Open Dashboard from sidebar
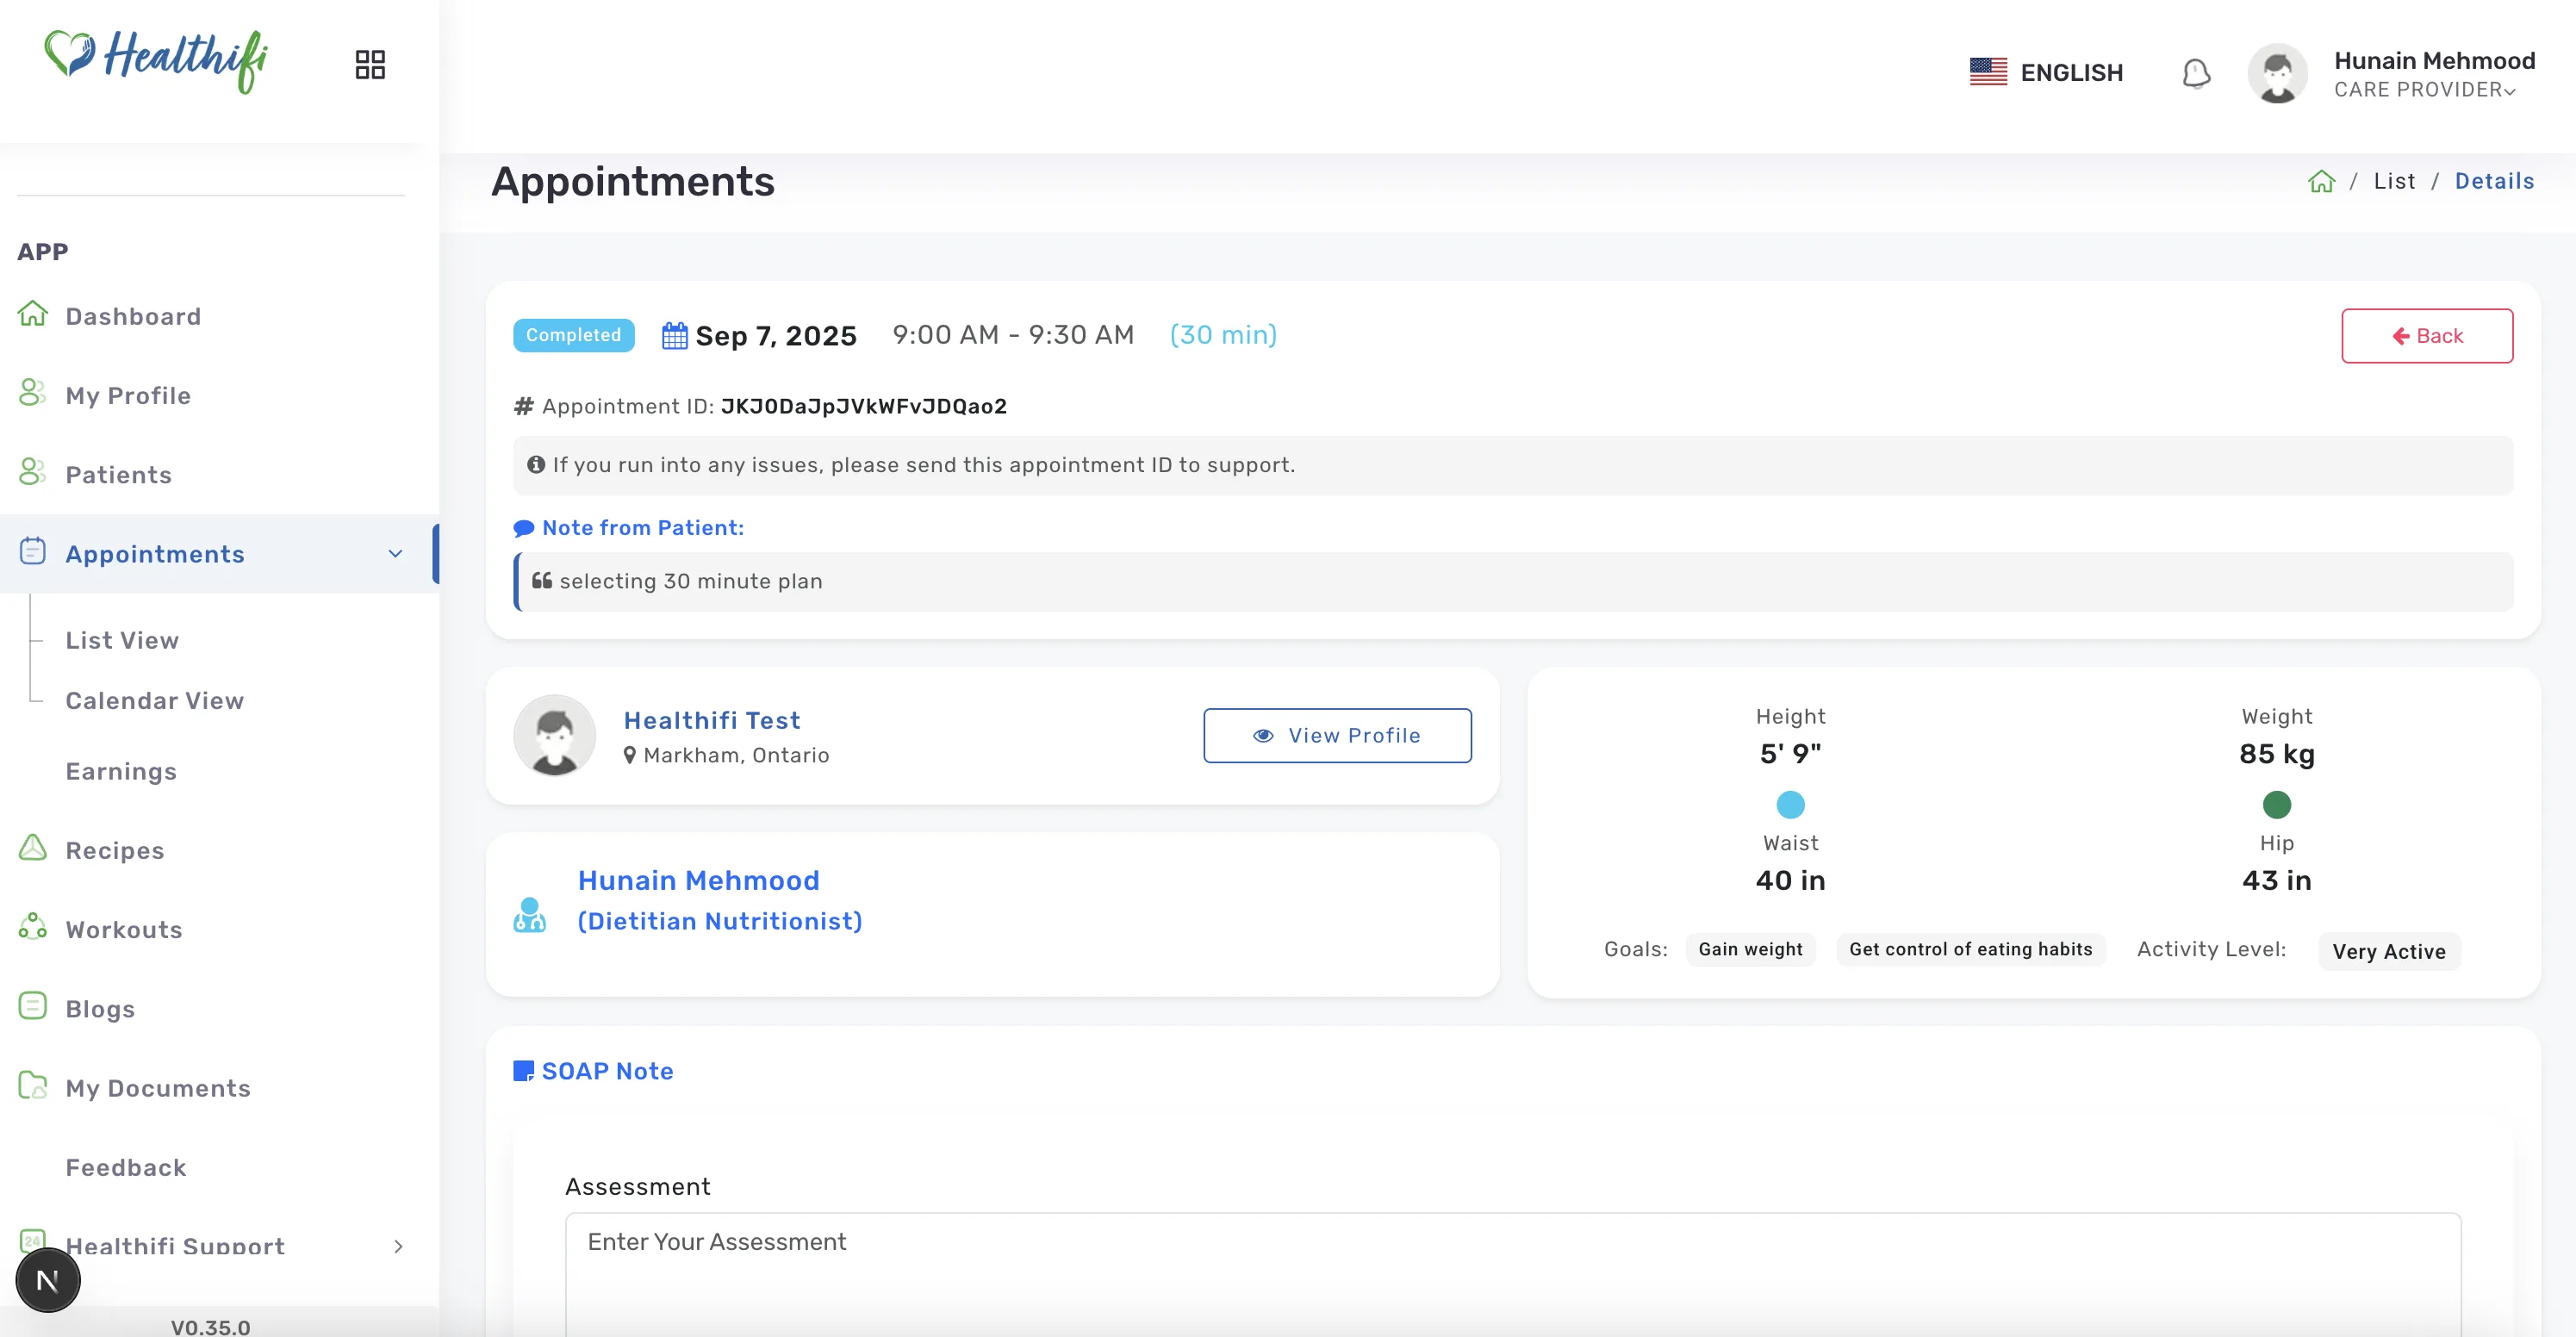 133,316
